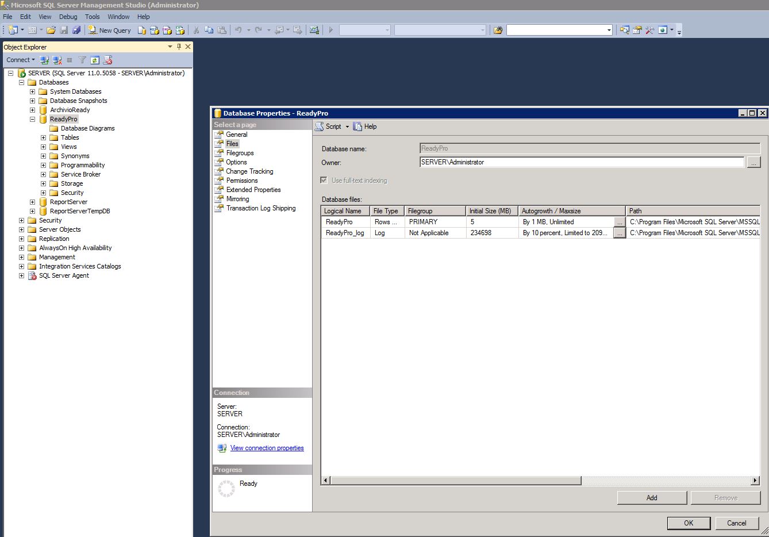The height and width of the screenshot is (537, 769).
Task: Select the ReportServerTempDB database node
Action: point(80,211)
